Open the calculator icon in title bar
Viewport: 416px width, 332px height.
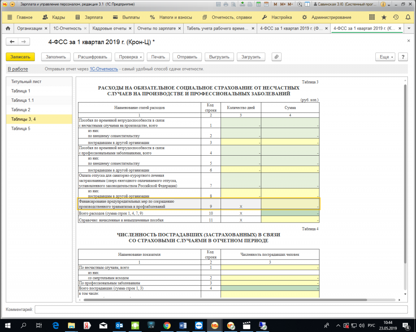(x=258, y=4)
